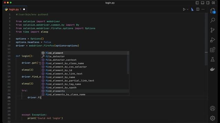Click the editor vertical scrollbar
Image resolution: width=220 pixels, height=123 pixels.
pos(206,39)
